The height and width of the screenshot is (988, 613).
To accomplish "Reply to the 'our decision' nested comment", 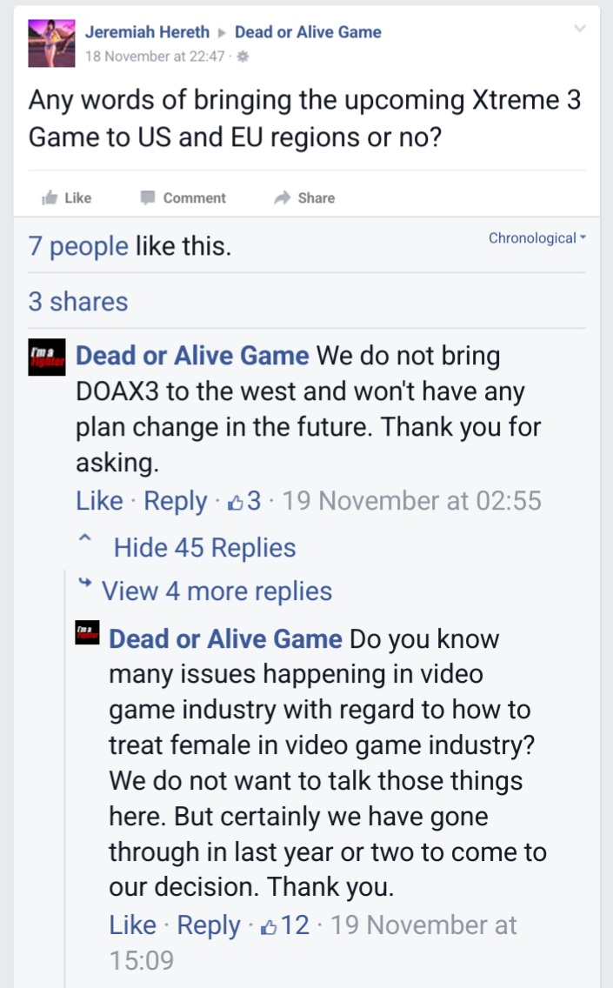I will [x=208, y=925].
